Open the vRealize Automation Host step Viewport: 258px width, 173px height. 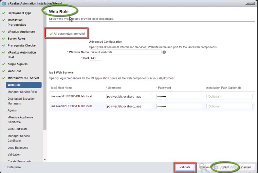click(x=21, y=55)
